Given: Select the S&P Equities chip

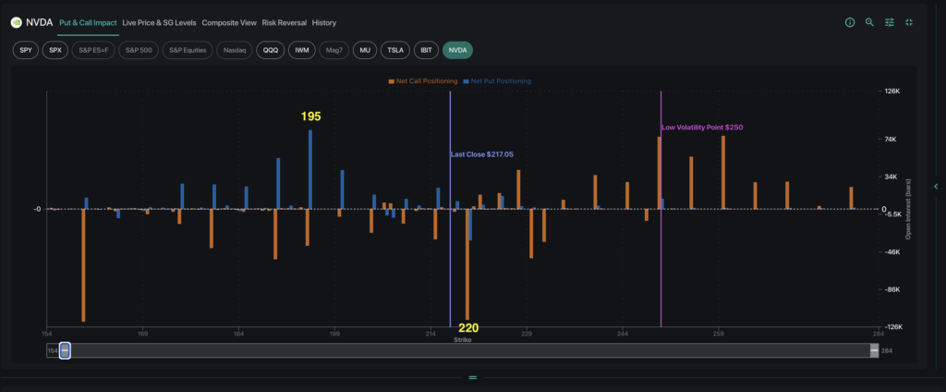Looking at the screenshot, I should (188, 50).
